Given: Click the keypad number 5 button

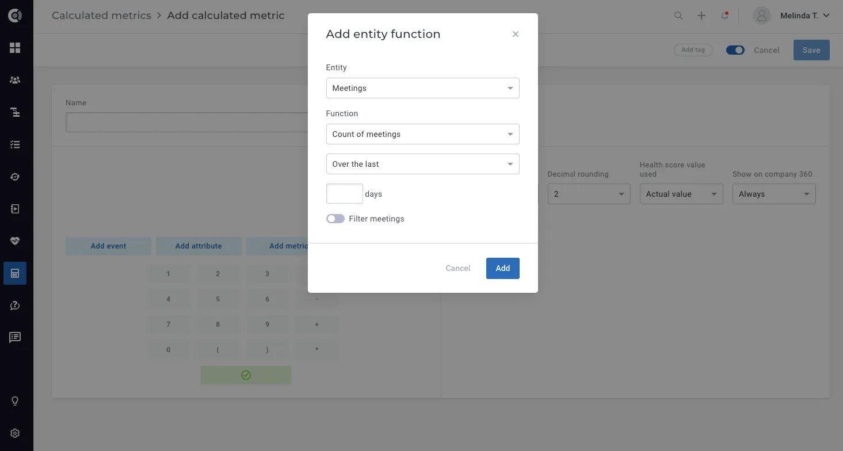Looking at the screenshot, I should 218,299.
